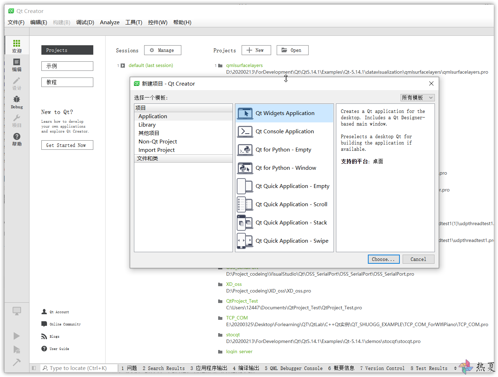Viewport: 498px width, 377px height.
Task: Open the 编辑 (Edit) mode in sidebar
Action: click(x=17, y=65)
